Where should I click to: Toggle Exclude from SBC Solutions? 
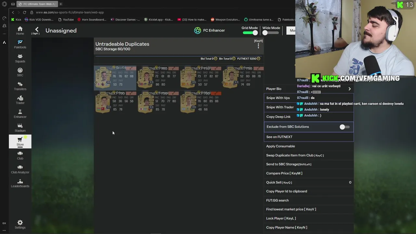pos(344,127)
